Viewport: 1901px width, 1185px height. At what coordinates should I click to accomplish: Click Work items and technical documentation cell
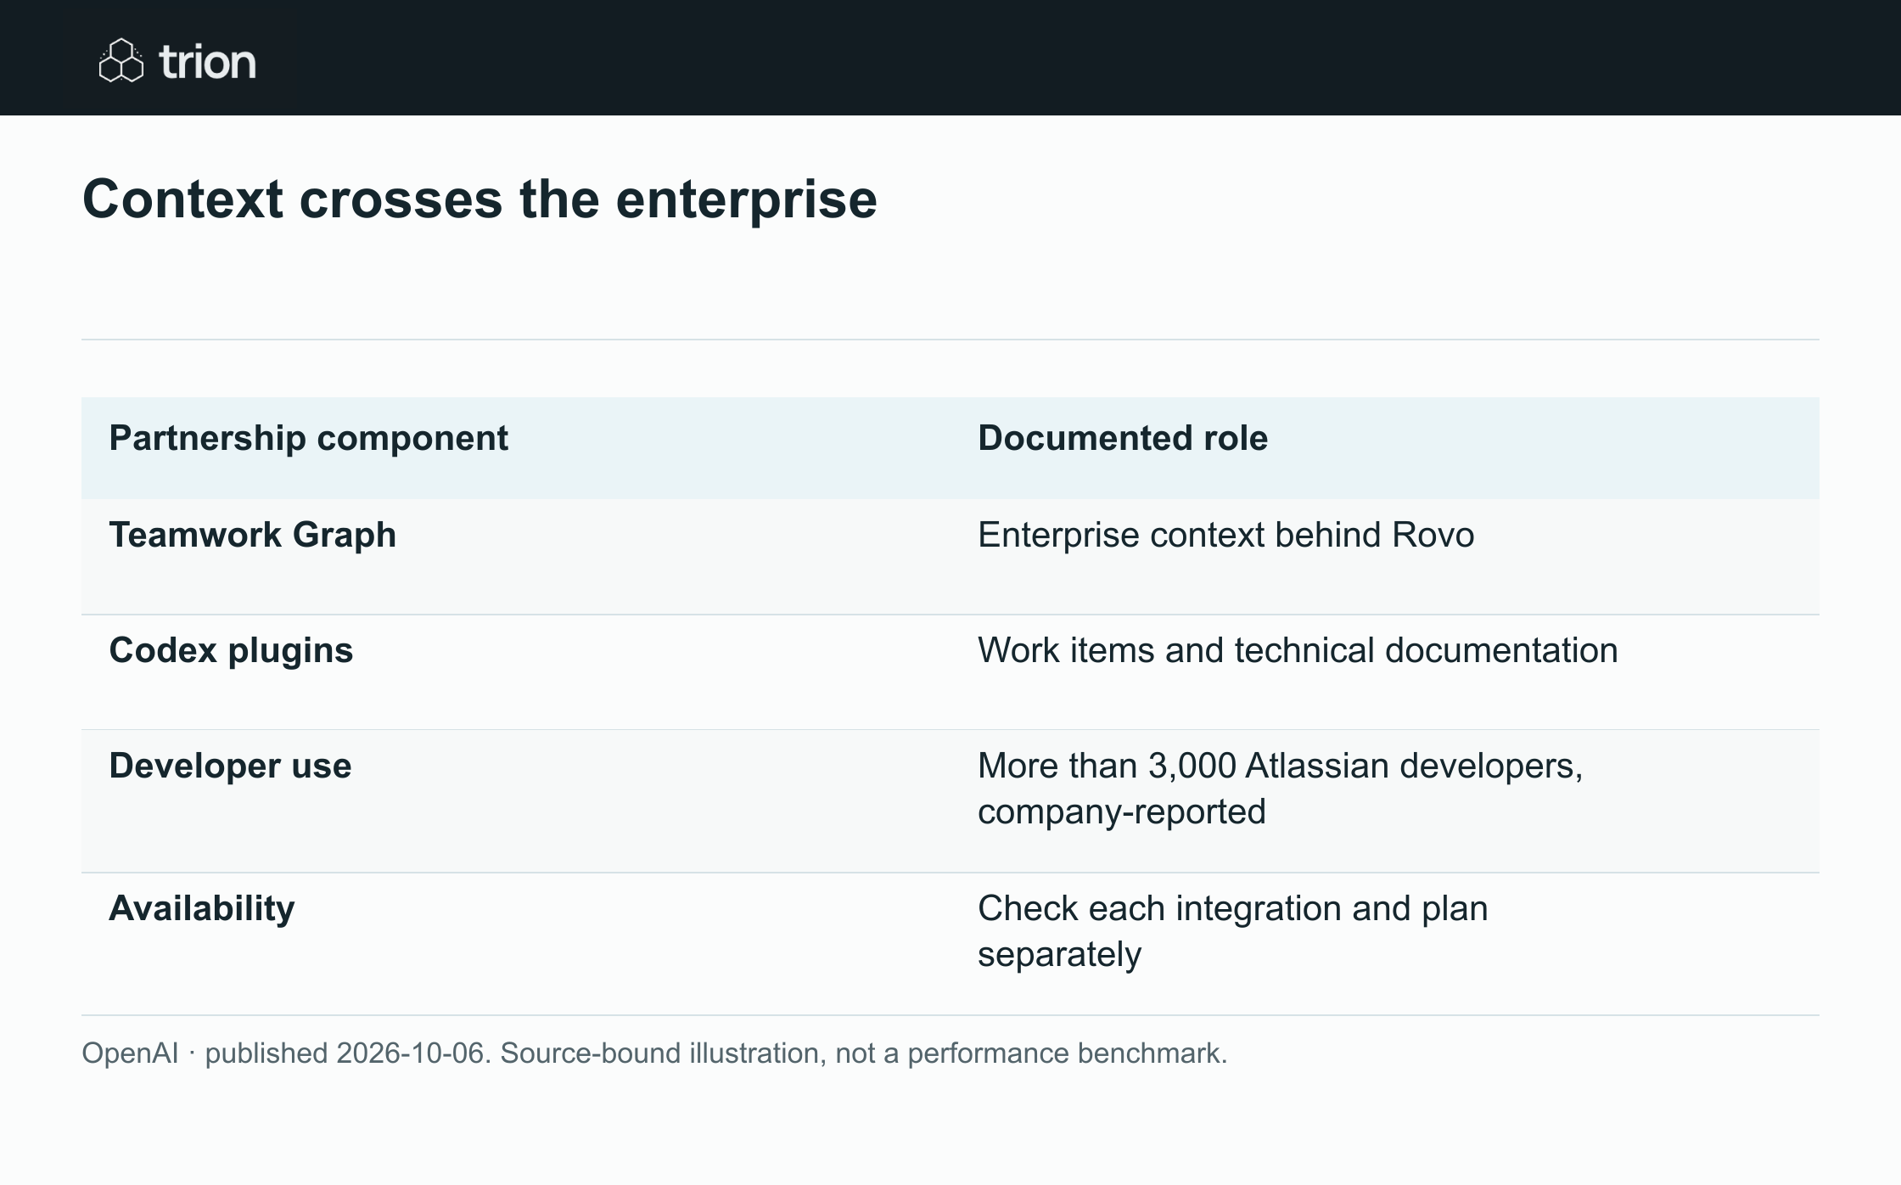point(1298,650)
